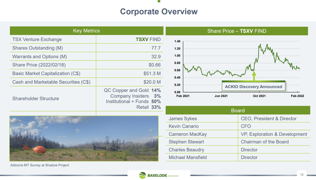Open the Airborne MT Survey helicopter photo
The image size is (316, 180).
(x=84, y=138)
